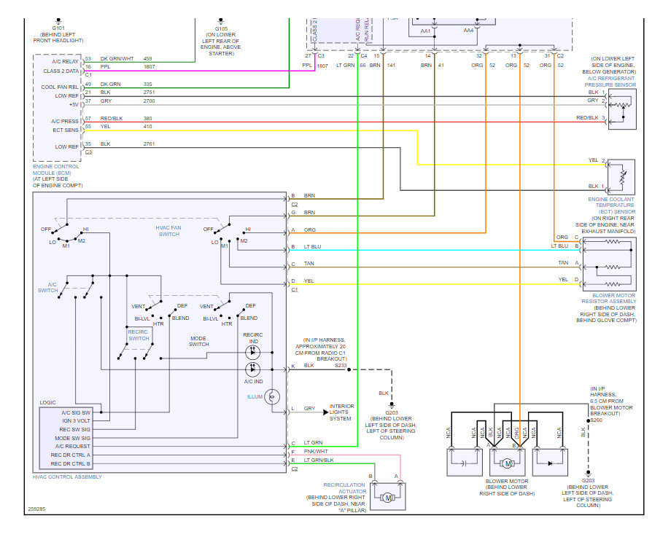Select the 'RECIRC SWITCH' label
671x537 pixels.
coord(139,335)
